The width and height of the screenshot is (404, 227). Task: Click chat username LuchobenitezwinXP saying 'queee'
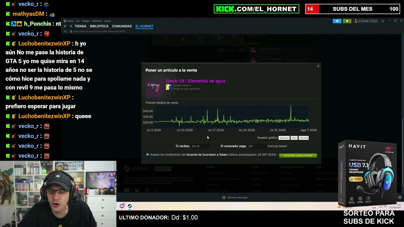(x=44, y=116)
